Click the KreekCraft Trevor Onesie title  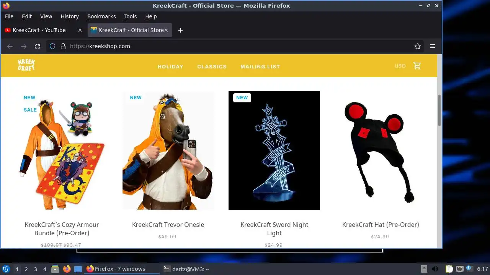[168, 225]
